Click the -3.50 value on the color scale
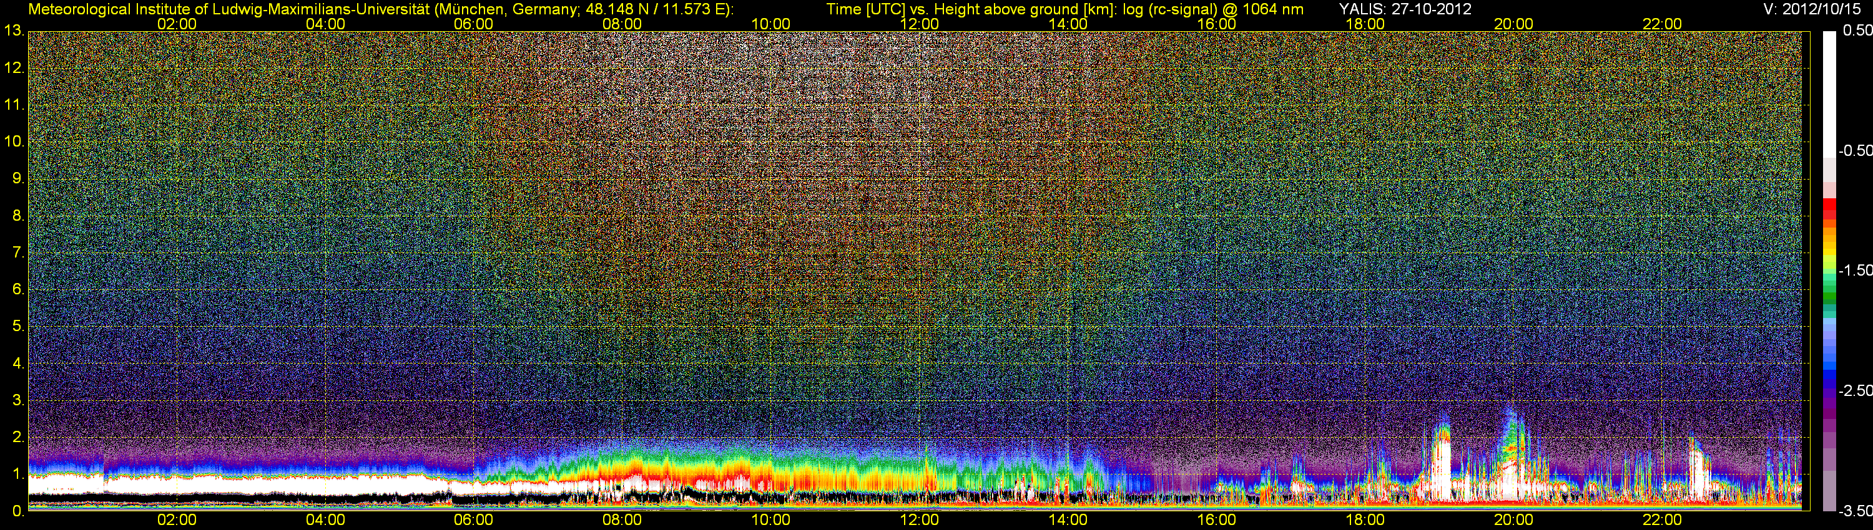Viewport: 1873px width, 530px height. [1855, 511]
